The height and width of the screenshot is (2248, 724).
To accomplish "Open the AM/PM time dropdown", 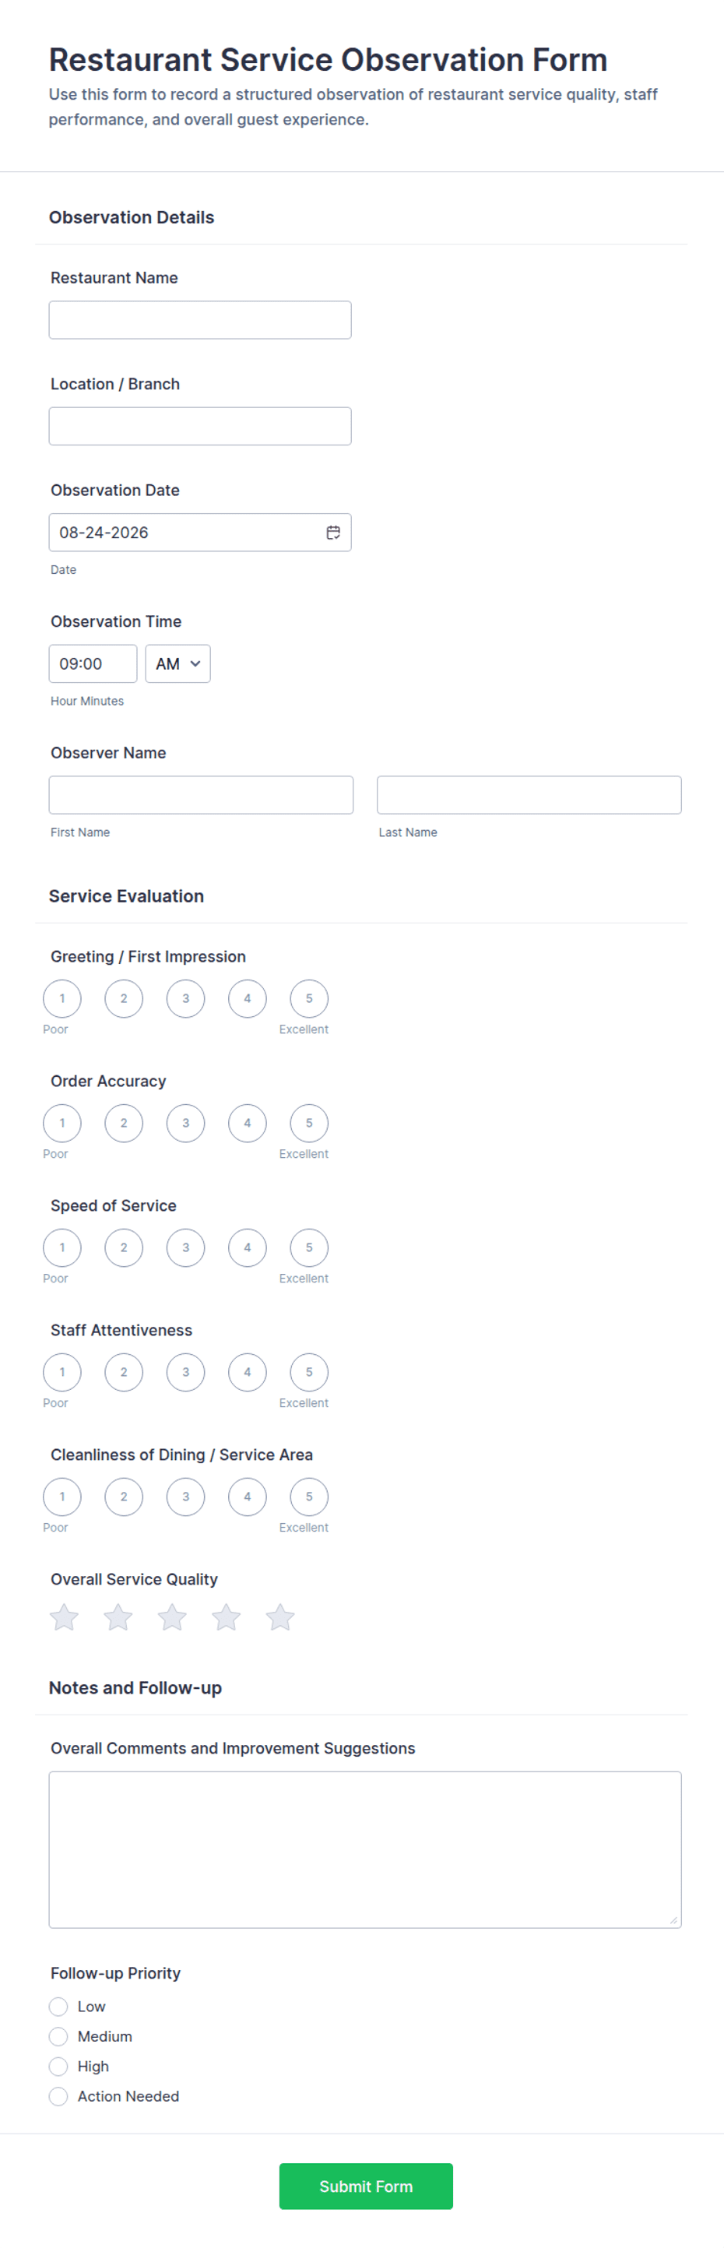I will 178,664.
